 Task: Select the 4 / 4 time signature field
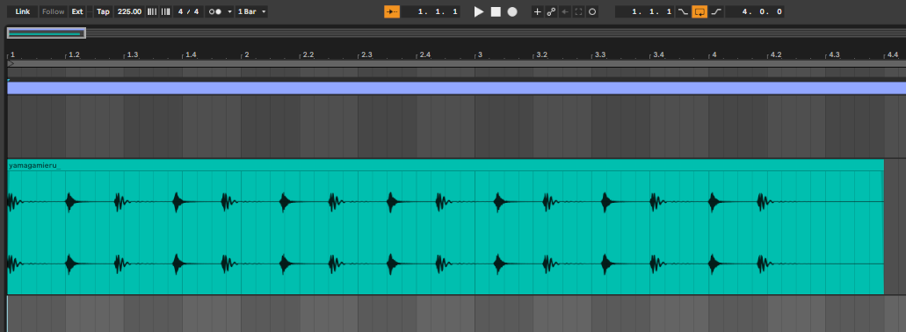coord(188,11)
